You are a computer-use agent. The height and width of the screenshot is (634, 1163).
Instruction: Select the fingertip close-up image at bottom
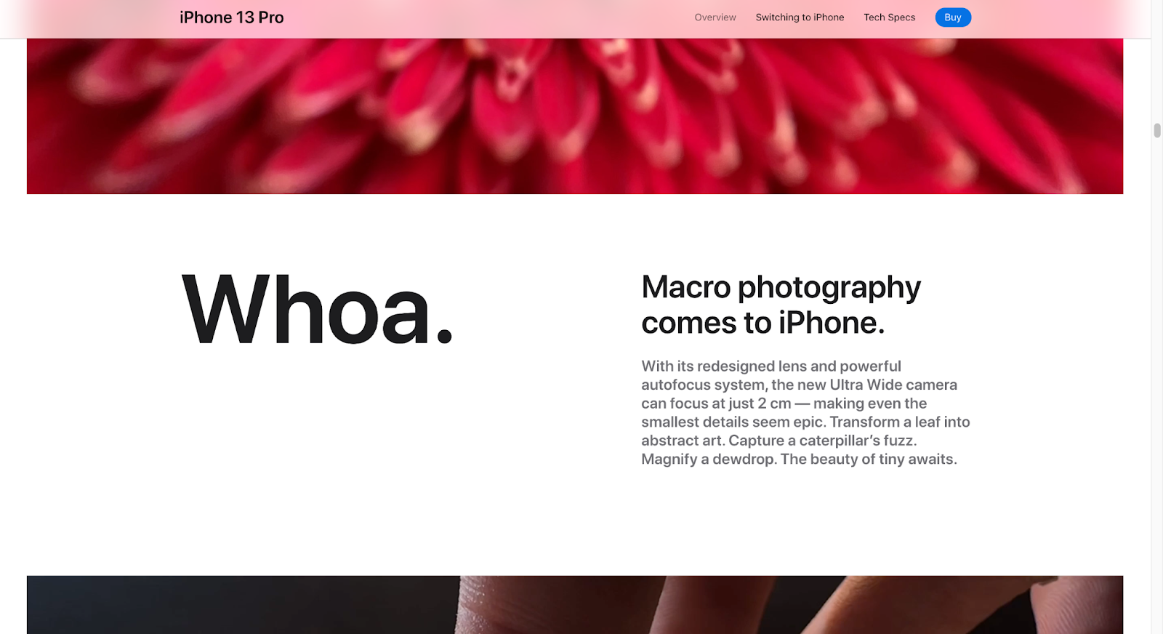[575, 605]
